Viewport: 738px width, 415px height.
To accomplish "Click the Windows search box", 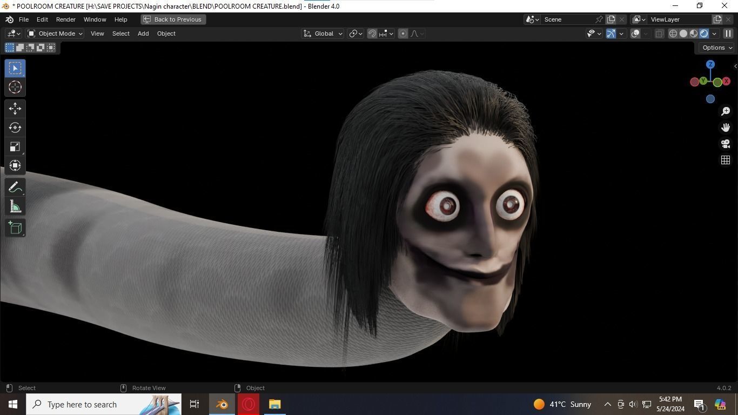I will click(x=104, y=404).
